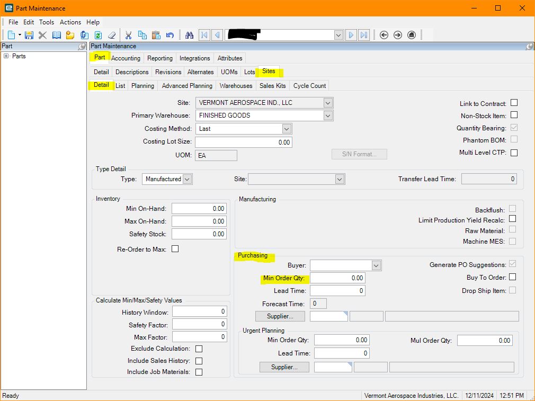Click the Cut scissors icon
535x401 pixels.
tap(128, 35)
